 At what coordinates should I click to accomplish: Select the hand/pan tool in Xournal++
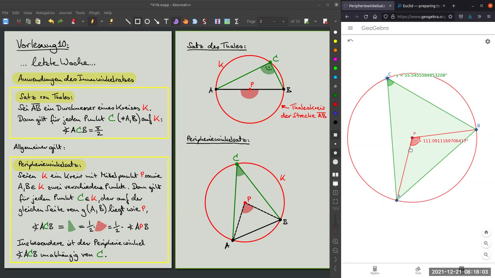pos(185,21)
